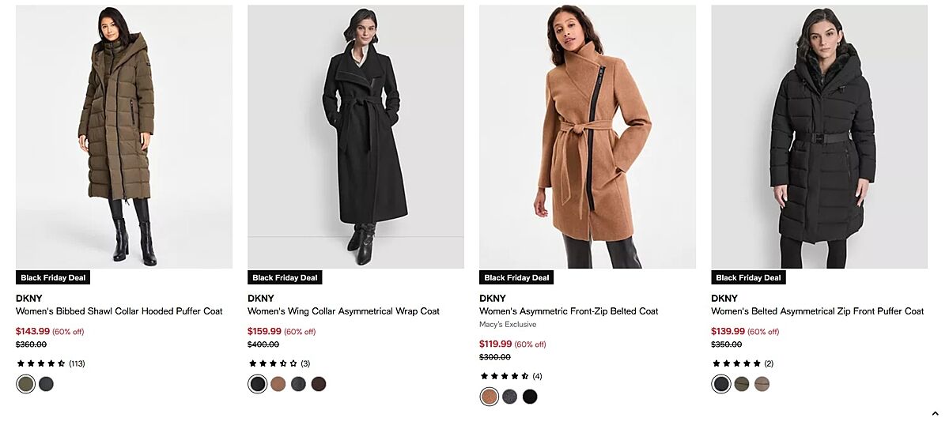
Task: Choose black swatch for Asymmetric Front-Zip Belted Coat
Action: point(530,397)
